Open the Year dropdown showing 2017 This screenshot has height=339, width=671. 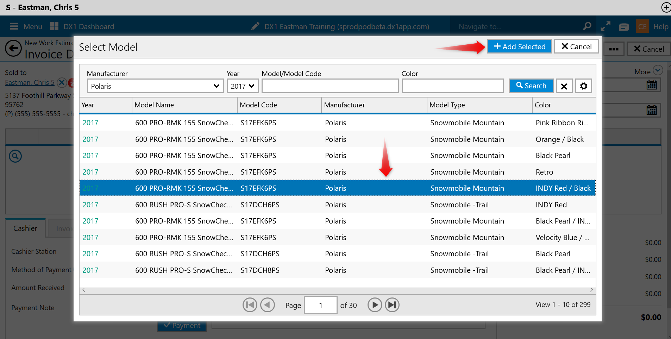243,86
